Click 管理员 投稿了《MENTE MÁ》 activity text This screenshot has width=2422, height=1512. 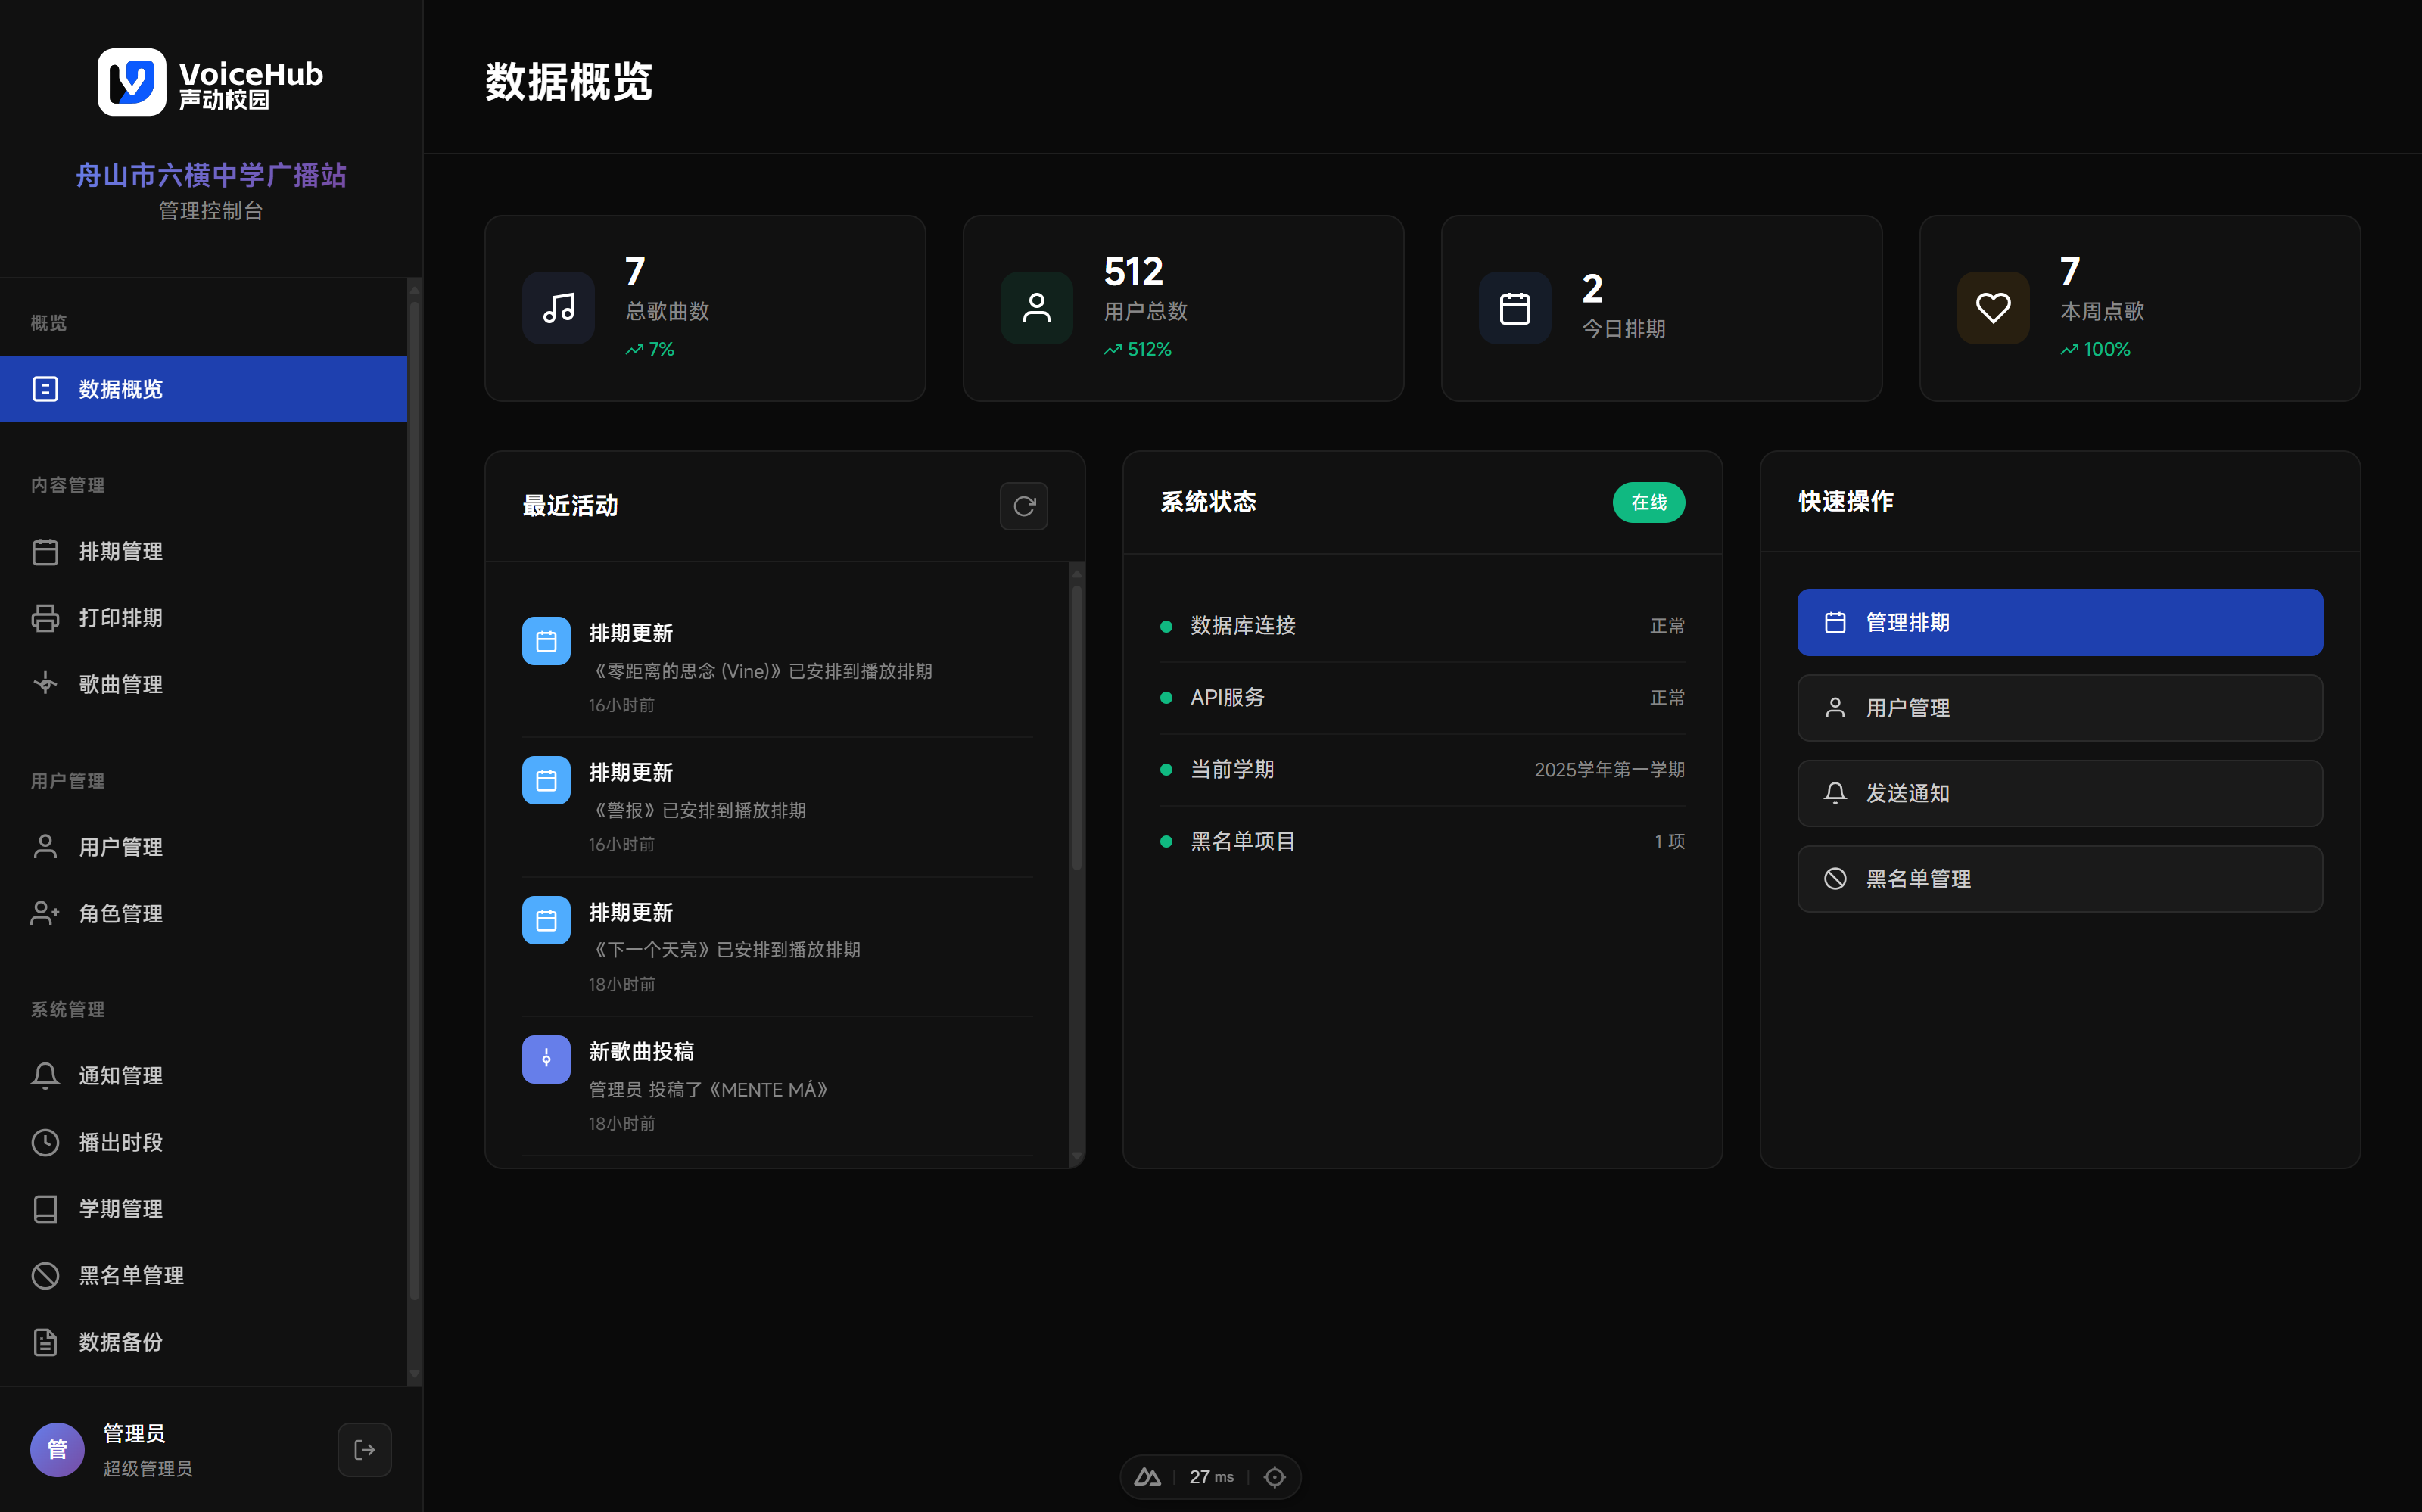point(708,1090)
